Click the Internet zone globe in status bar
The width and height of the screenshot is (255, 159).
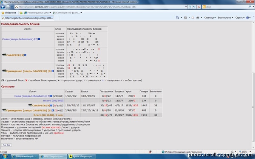[x=163, y=152]
